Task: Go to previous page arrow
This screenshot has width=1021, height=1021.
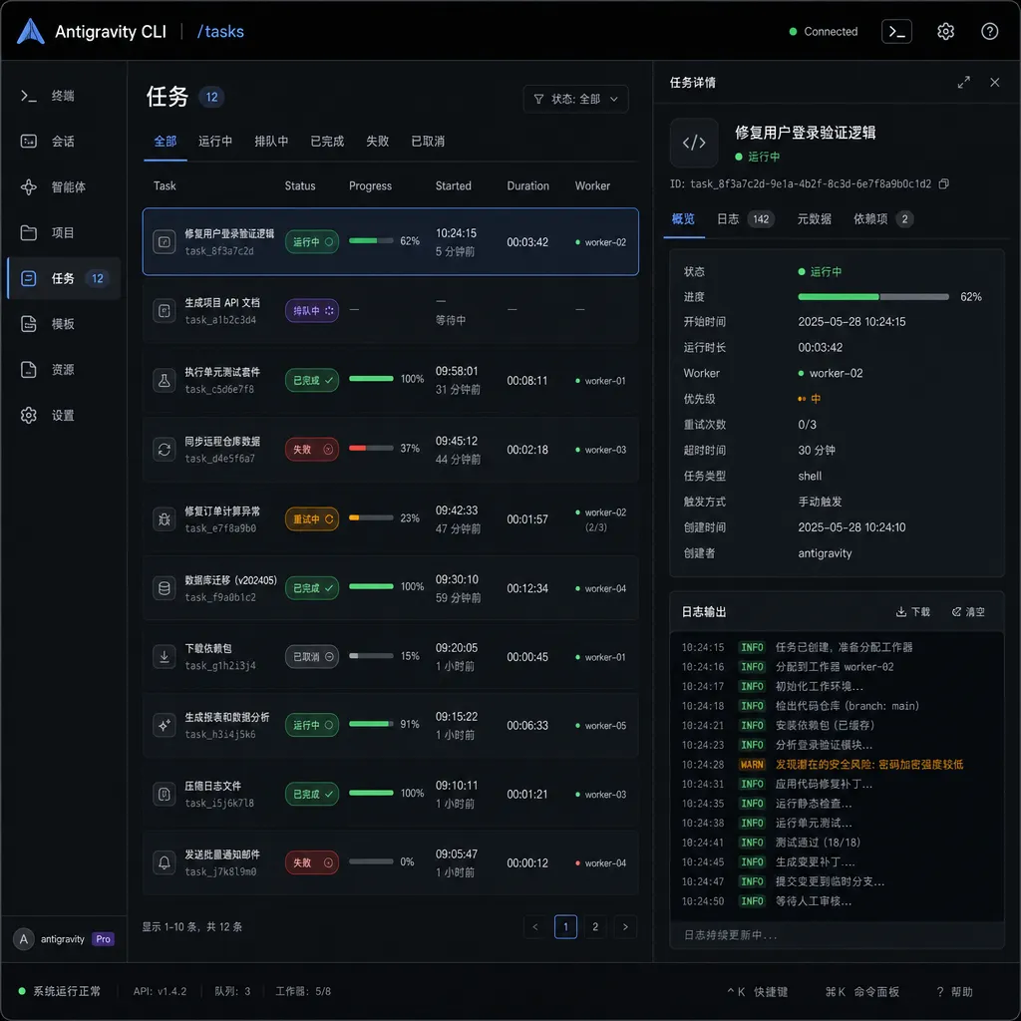Action: point(535,926)
